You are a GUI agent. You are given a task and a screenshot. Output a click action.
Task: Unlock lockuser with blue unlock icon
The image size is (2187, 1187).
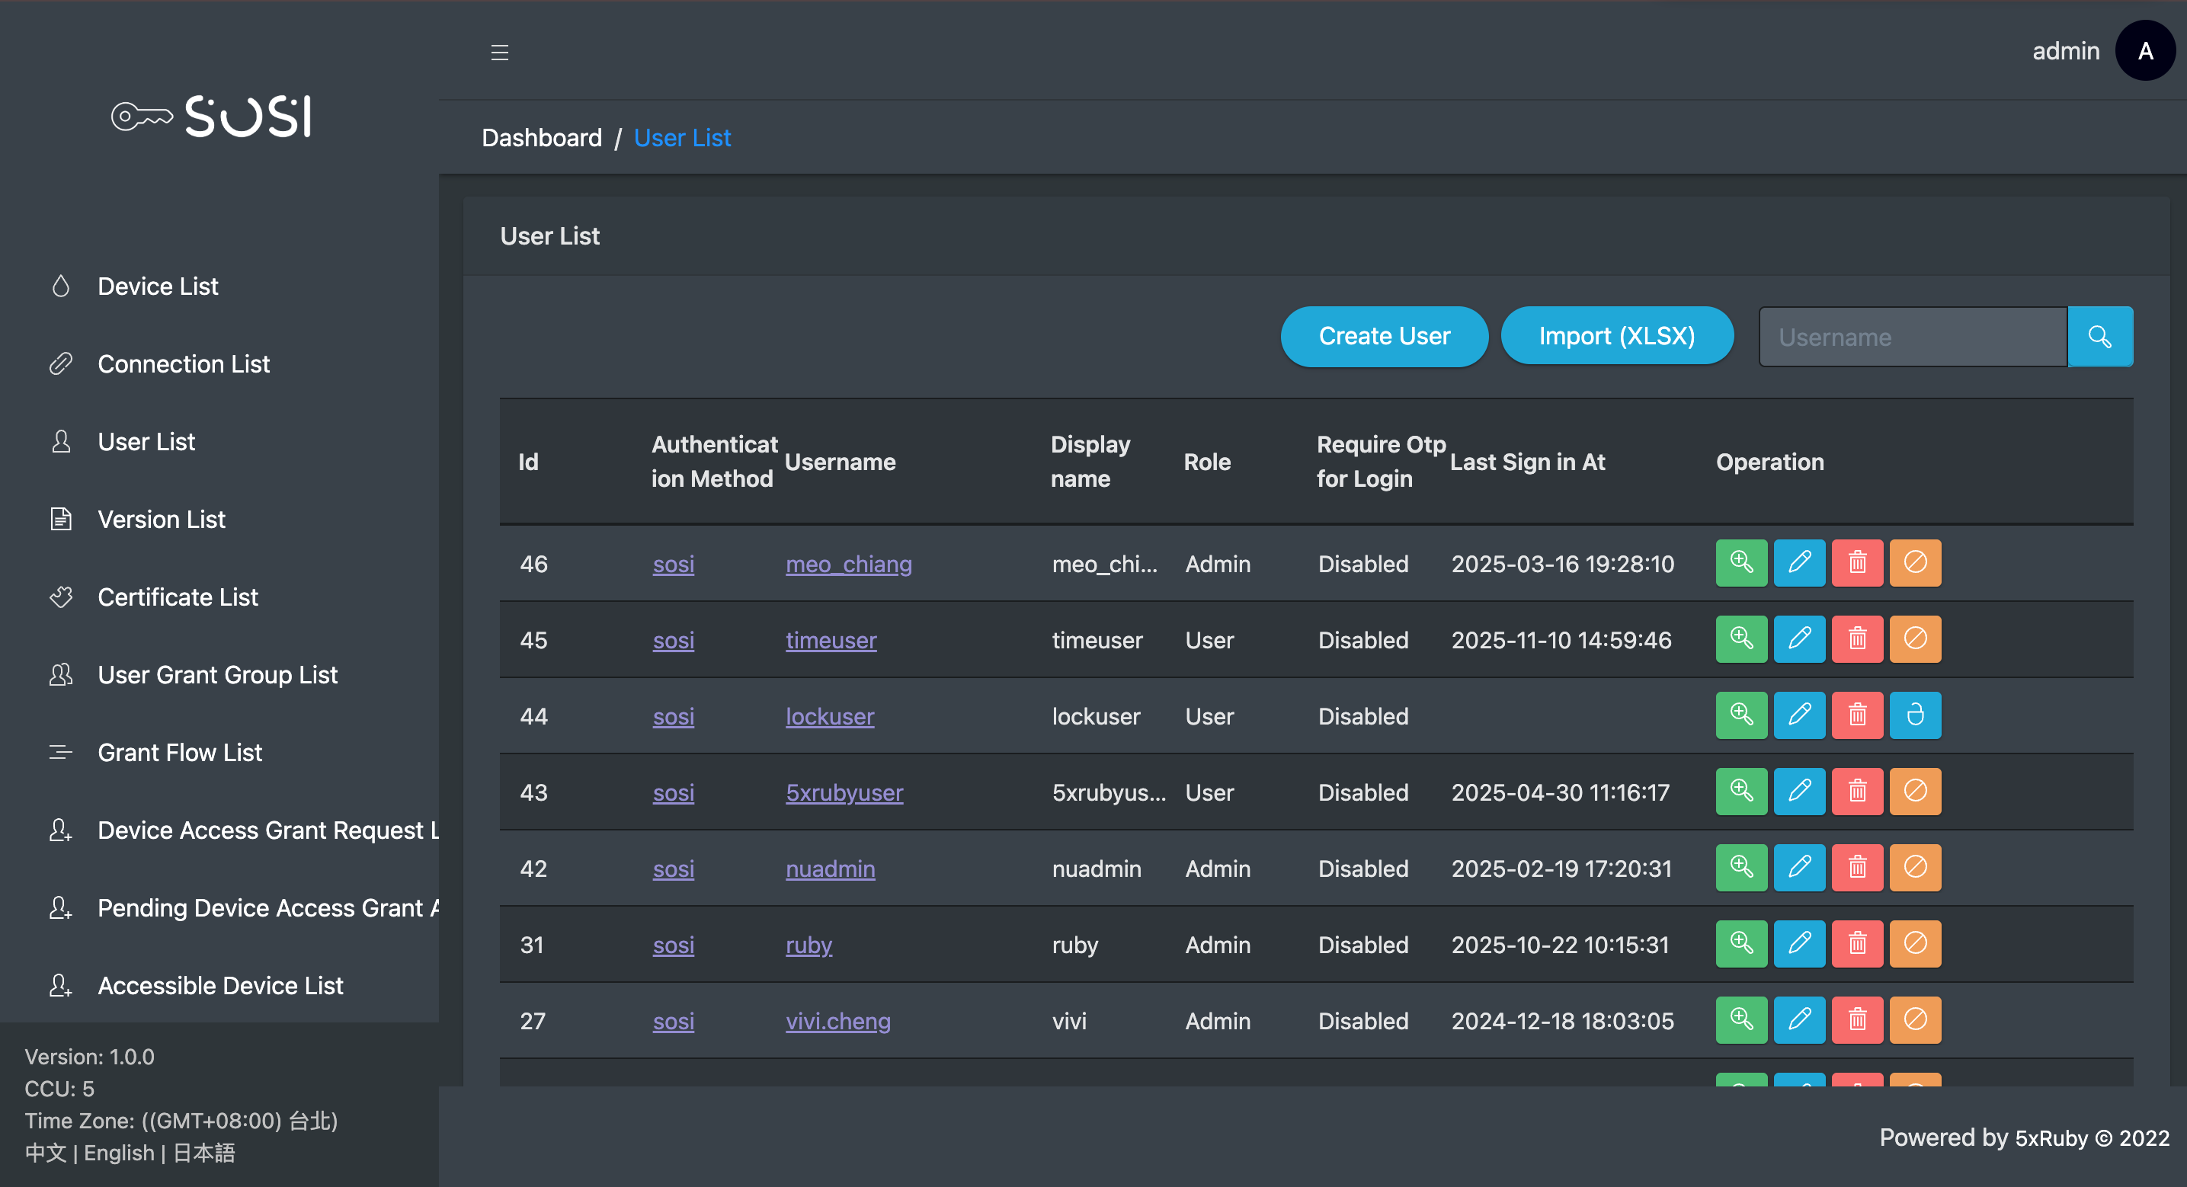(1914, 715)
